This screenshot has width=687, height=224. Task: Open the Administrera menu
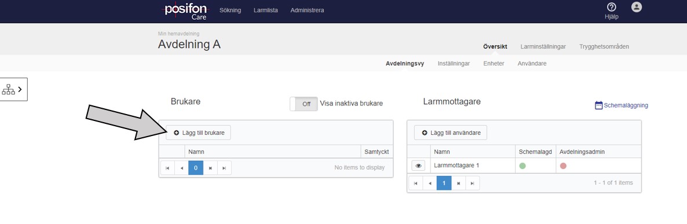(x=307, y=10)
